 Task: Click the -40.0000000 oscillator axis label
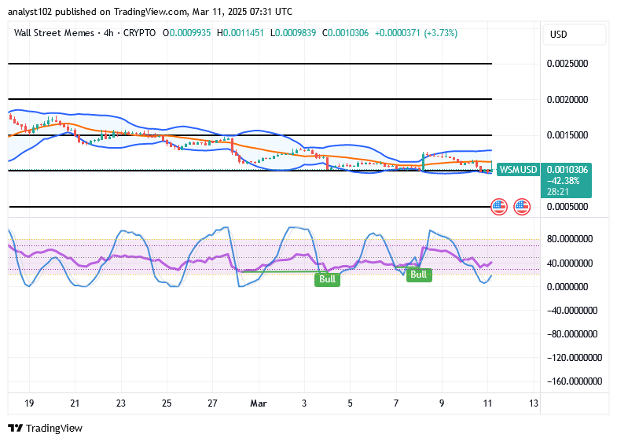571,310
